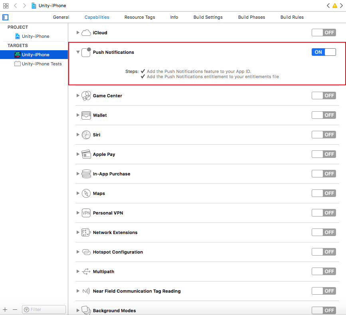Click the Game Center bubbles icon

(86, 96)
